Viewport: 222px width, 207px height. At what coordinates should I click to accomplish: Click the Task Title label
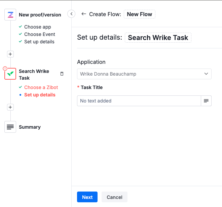point(91,87)
